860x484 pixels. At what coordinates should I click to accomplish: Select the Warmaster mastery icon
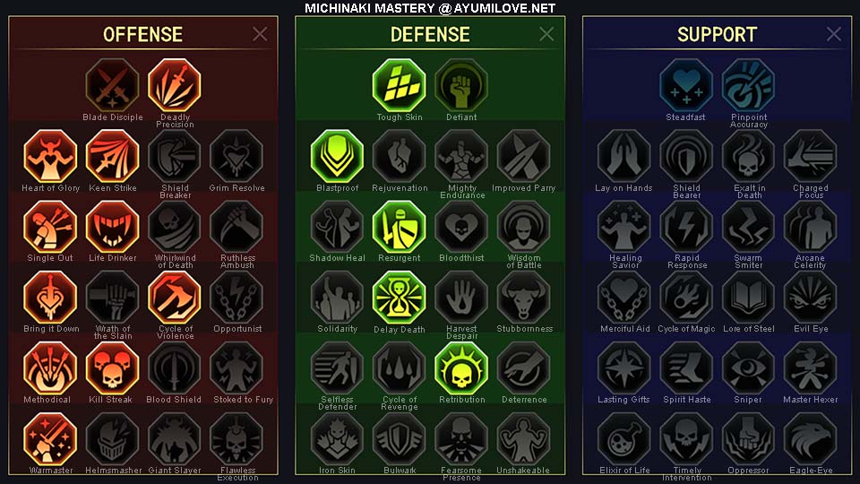coord(50,439)
